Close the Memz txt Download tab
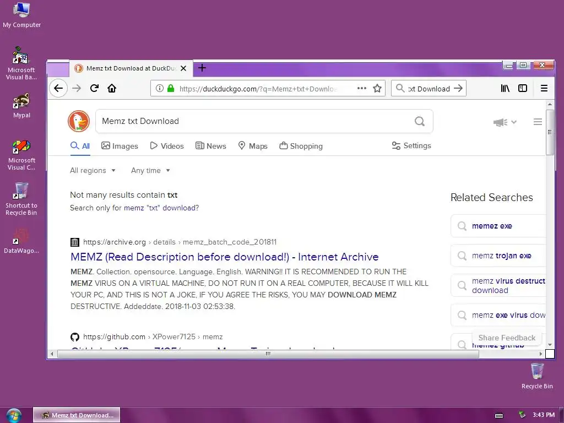 tap(183, 68)
